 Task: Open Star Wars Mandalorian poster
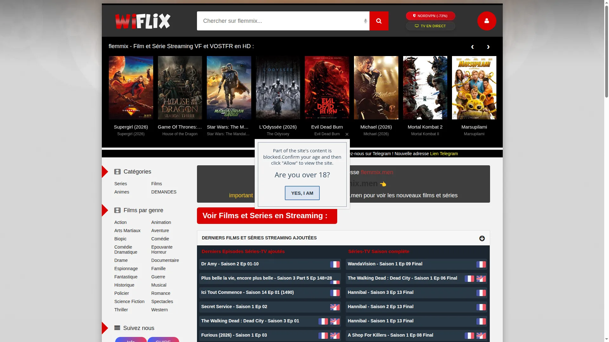point(229,88)
